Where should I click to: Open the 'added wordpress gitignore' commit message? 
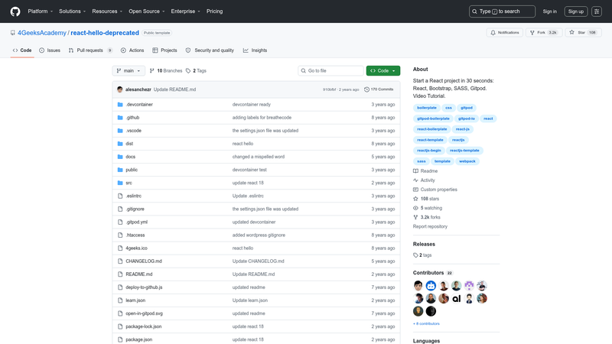coord(259,235)
